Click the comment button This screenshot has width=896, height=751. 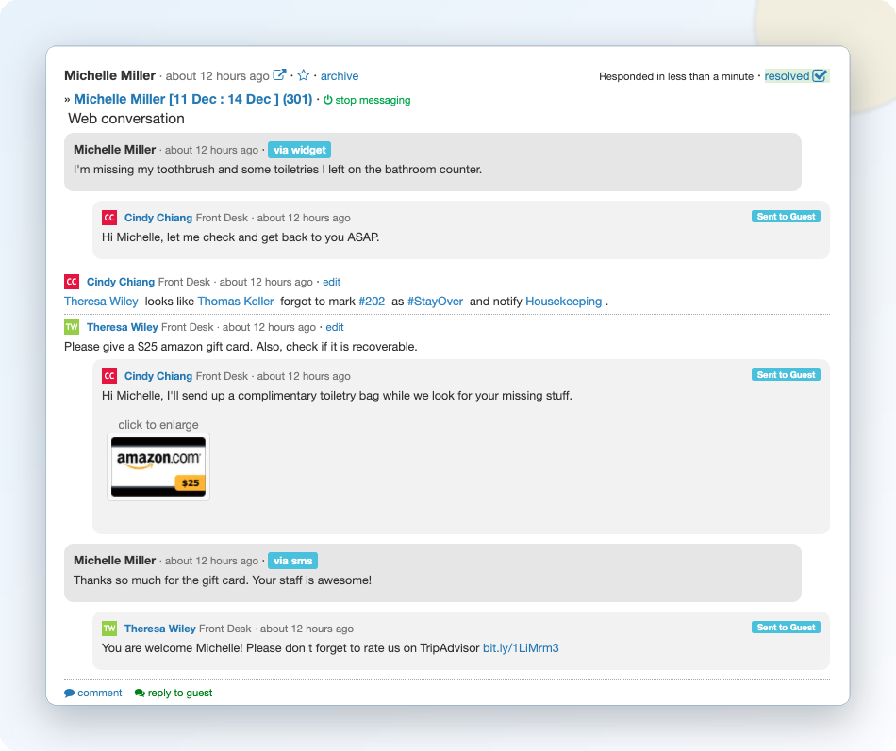(x=93, y=693)
